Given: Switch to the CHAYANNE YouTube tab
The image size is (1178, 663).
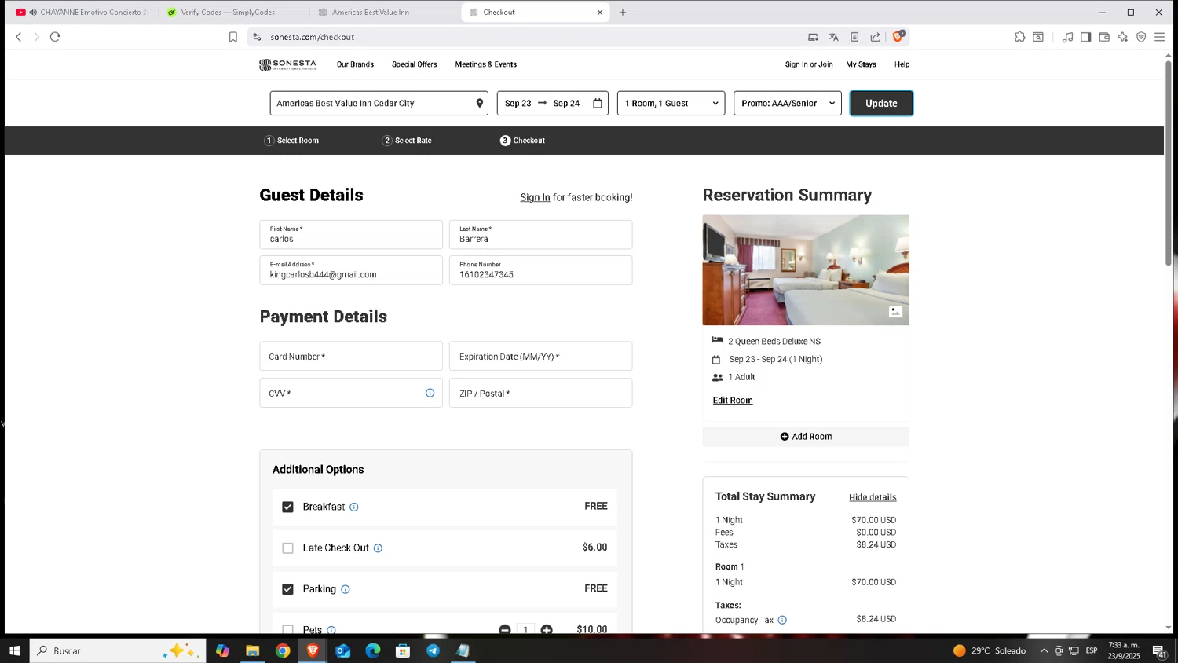Looking at the screenshot, I should (x=82, y=12).
